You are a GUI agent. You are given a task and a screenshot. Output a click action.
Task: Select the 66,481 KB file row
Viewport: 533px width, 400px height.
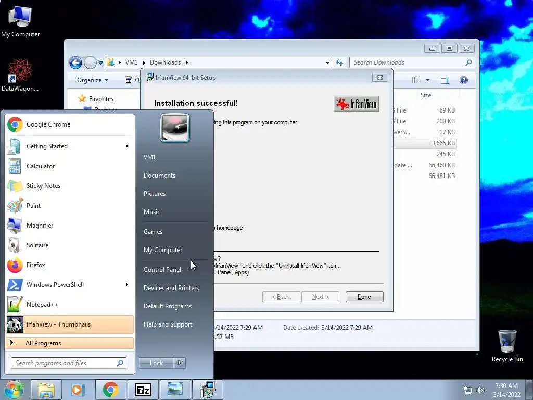[x=425, y=176]
